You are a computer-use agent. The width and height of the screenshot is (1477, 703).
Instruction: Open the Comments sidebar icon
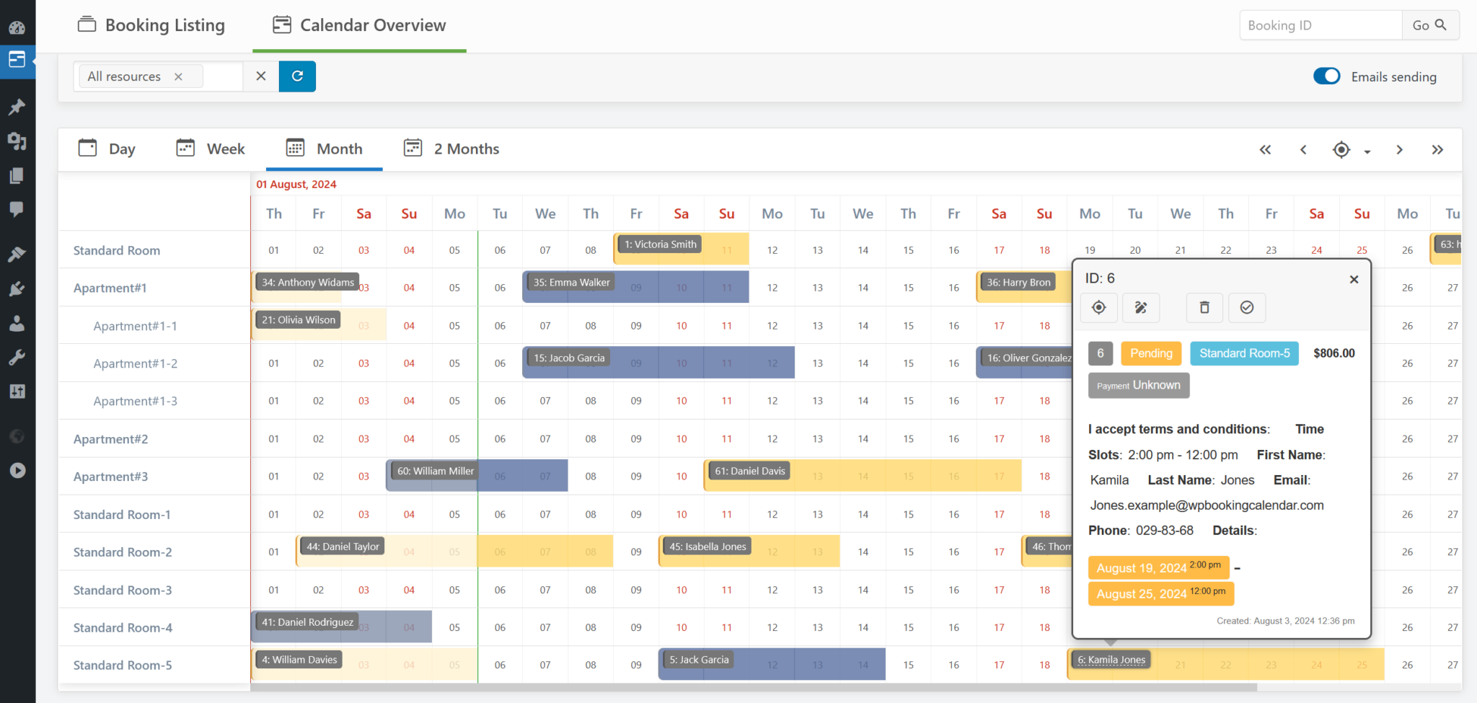click(x=17, y=209)
